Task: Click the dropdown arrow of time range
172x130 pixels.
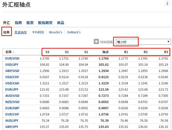Action: (x=168, y=42)
